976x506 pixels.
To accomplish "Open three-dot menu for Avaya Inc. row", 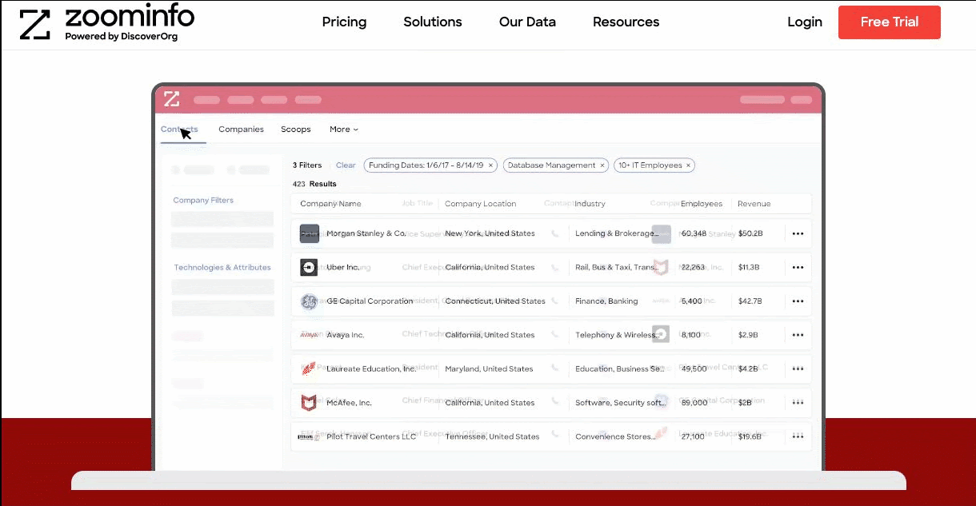I will tap(798, 336).
